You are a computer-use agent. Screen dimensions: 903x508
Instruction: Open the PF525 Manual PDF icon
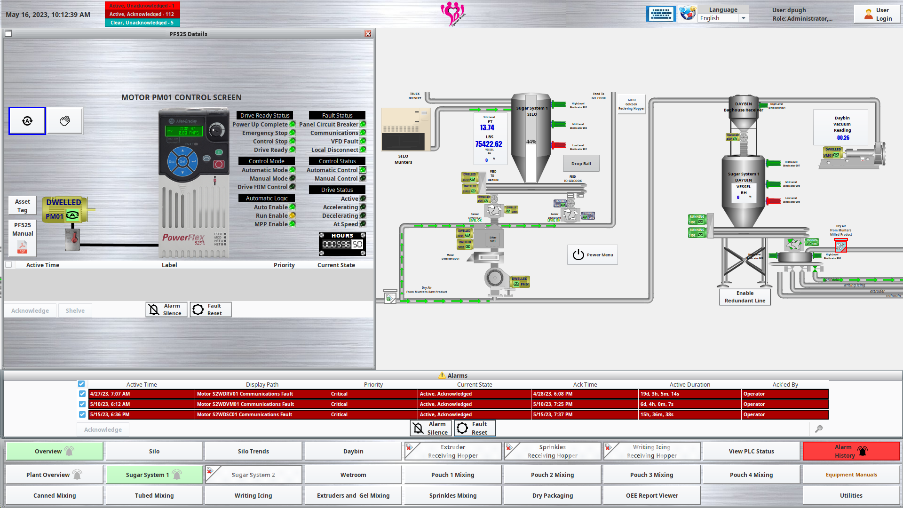tap(23, 246)
